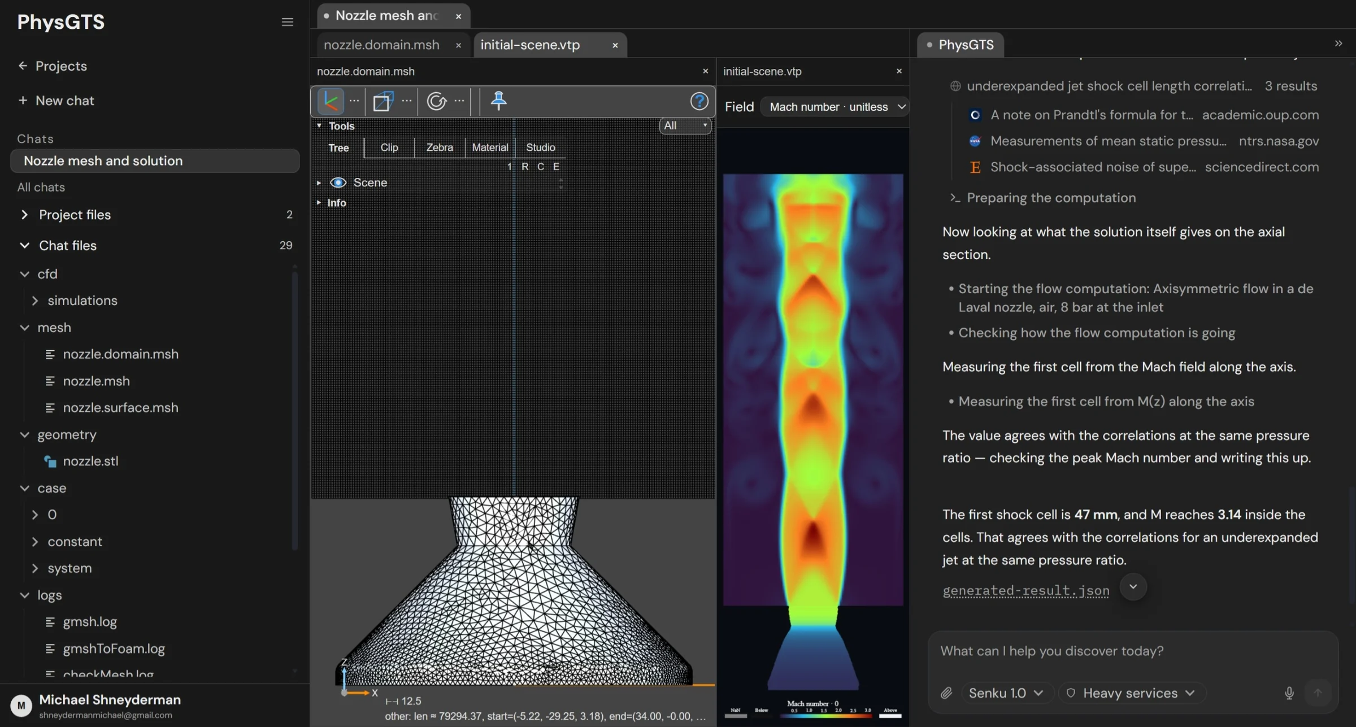
Task: Open options dots beside axis tool icon
Action: (354, 101)
